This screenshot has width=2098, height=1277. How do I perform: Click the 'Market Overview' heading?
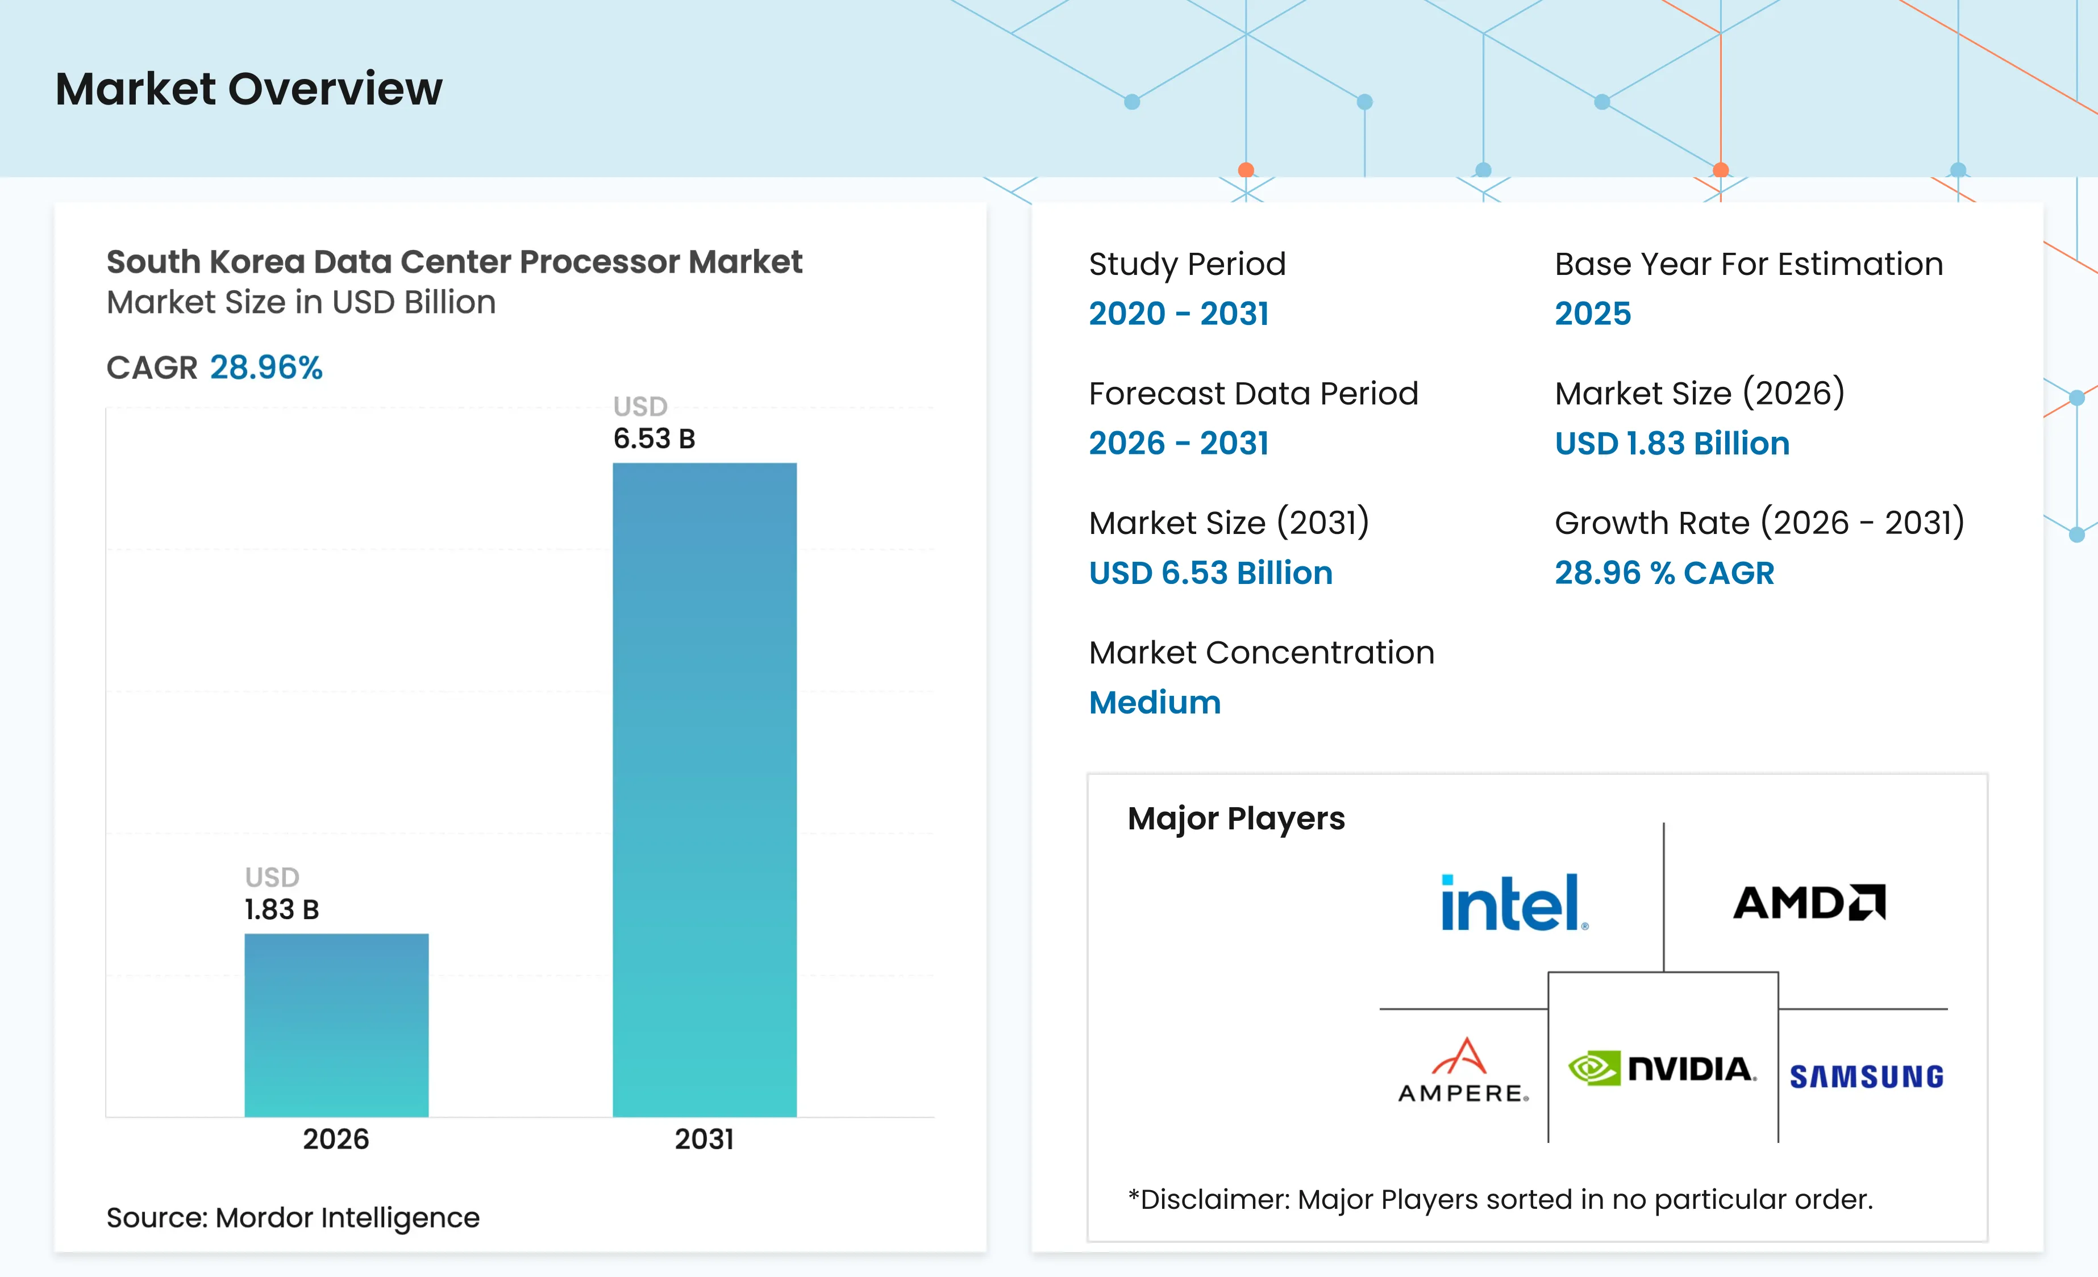tap(249, 89)
